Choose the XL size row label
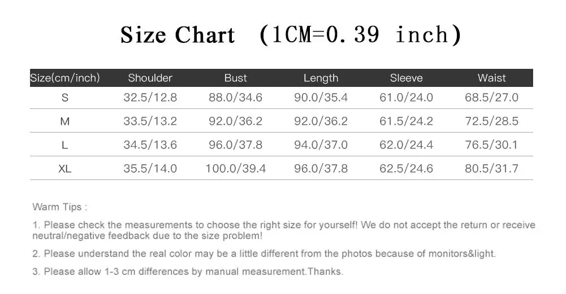 pos(65,169)
